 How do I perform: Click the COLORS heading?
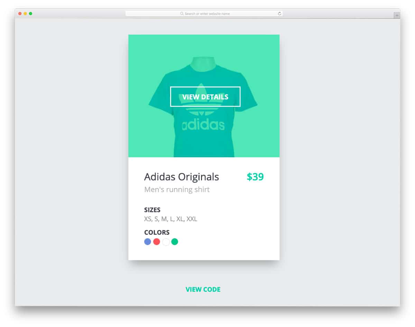coord(157,232)
